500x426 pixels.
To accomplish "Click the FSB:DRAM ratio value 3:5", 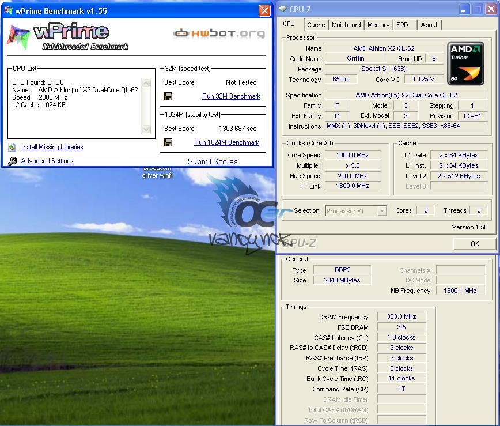I will 401,327.
